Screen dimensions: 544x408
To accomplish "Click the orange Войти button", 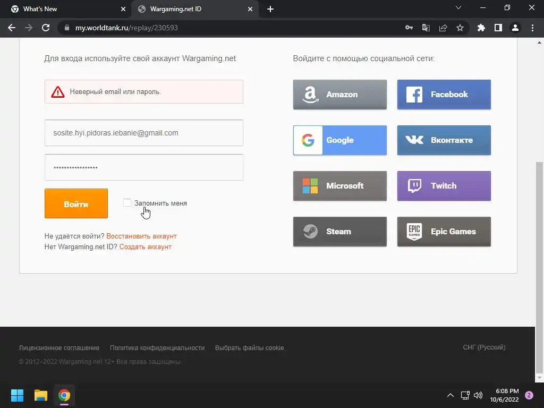I will click(76, 203).
